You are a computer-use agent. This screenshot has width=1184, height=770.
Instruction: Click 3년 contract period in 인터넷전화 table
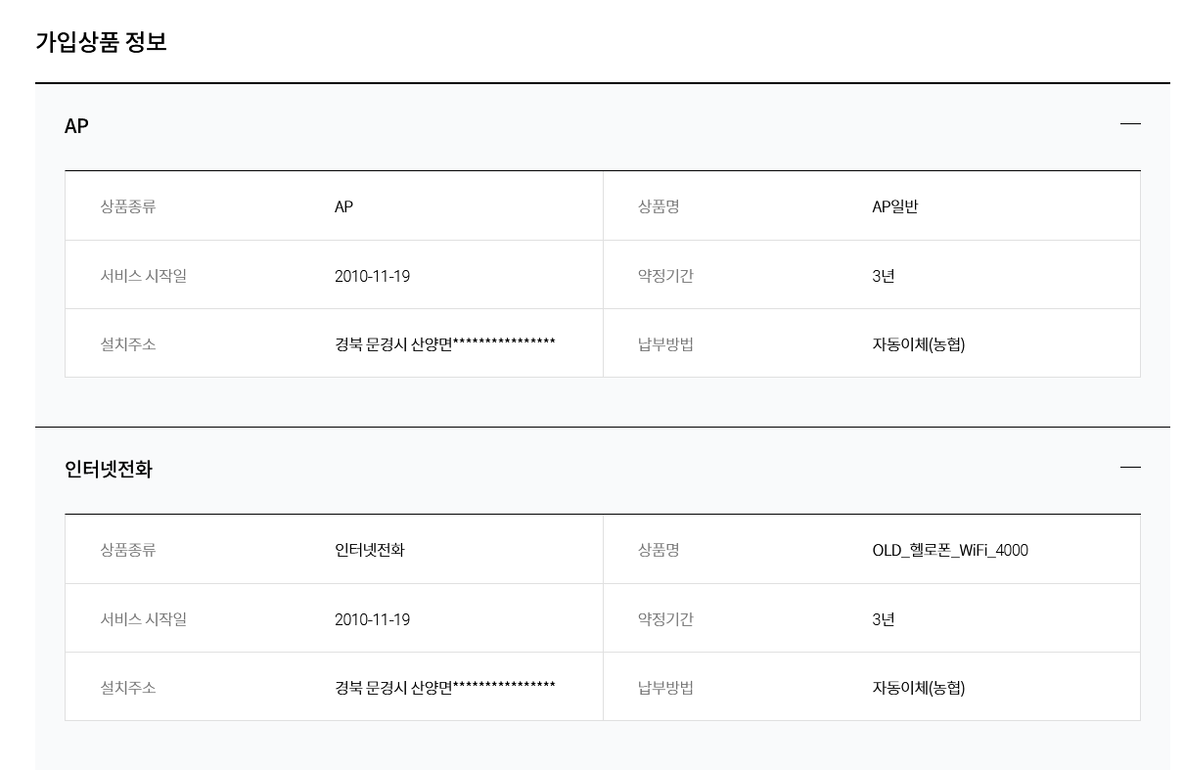(x=884, y=619)
